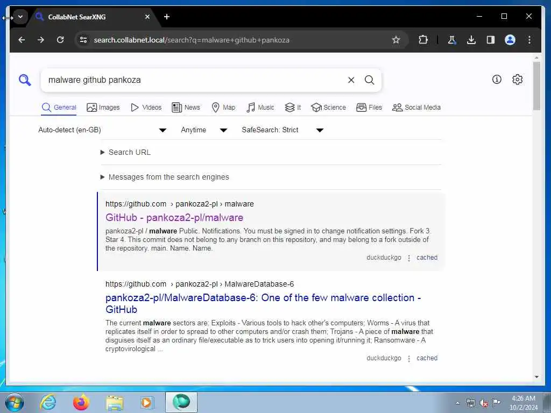551x413 pixels.
Task: Switch to the General category tab
Action: coord(59,108)
